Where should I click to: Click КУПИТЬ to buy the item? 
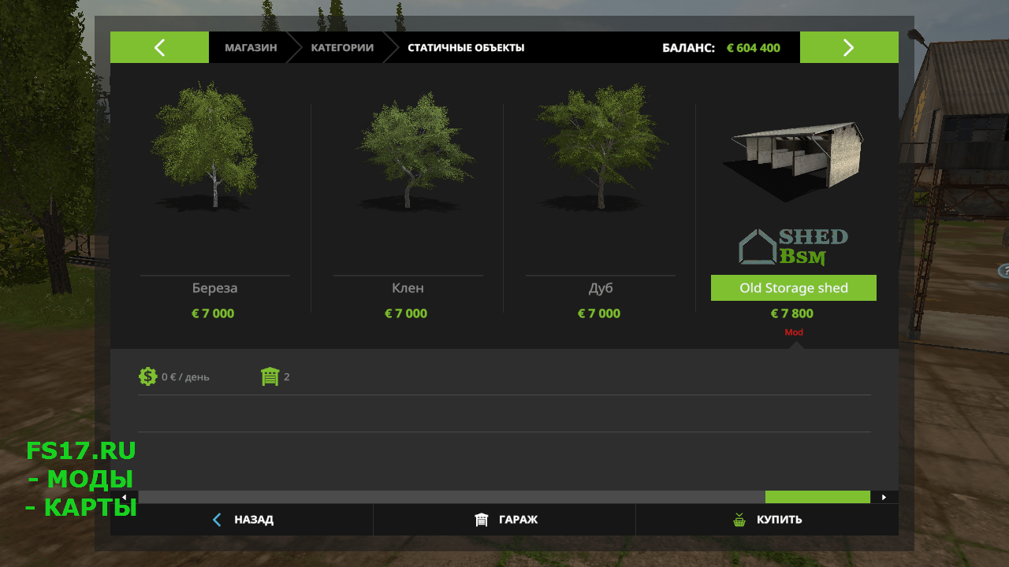tap(767, 520)
